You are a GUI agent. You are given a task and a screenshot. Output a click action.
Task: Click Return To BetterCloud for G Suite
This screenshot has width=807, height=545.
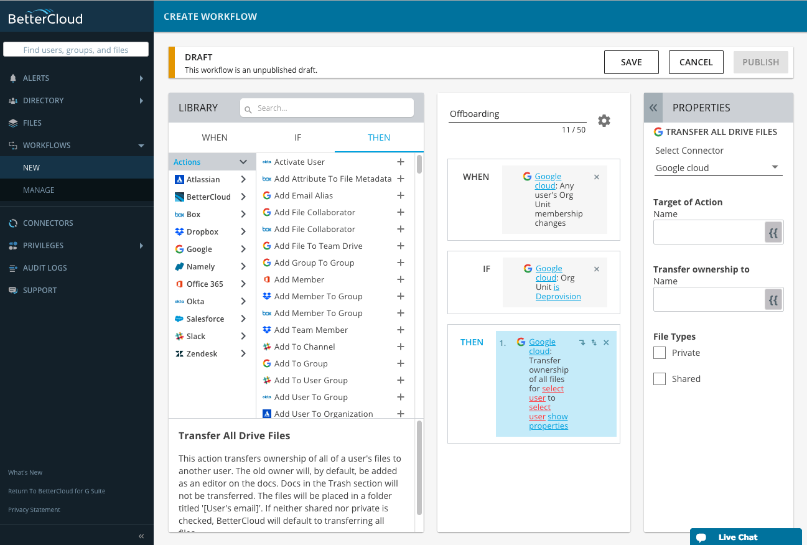tap(57, 491)
